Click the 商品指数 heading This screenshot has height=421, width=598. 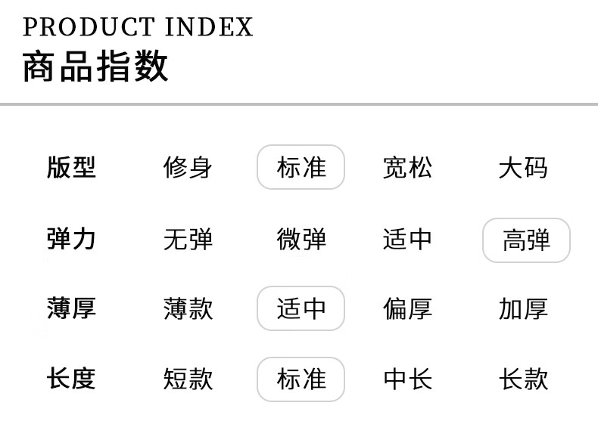coord(95,67)
